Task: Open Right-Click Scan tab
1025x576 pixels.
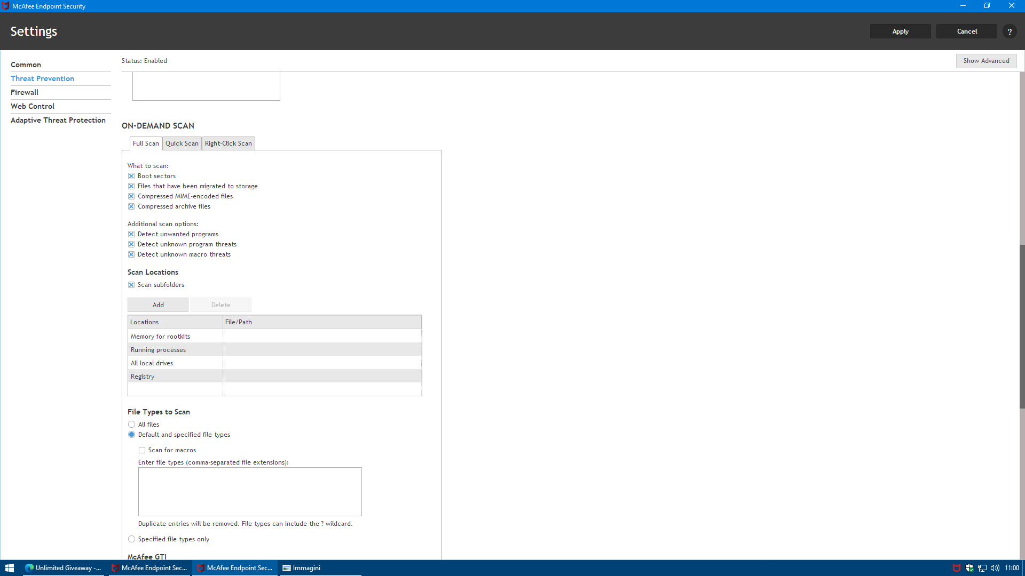Action: click(x=228, y=143)
